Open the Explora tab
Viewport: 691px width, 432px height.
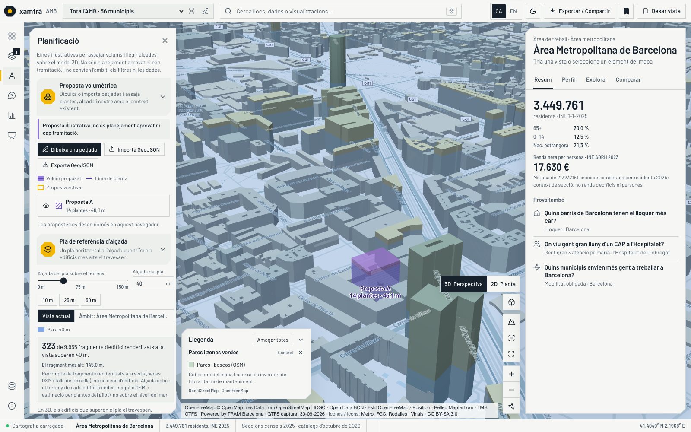596,79
